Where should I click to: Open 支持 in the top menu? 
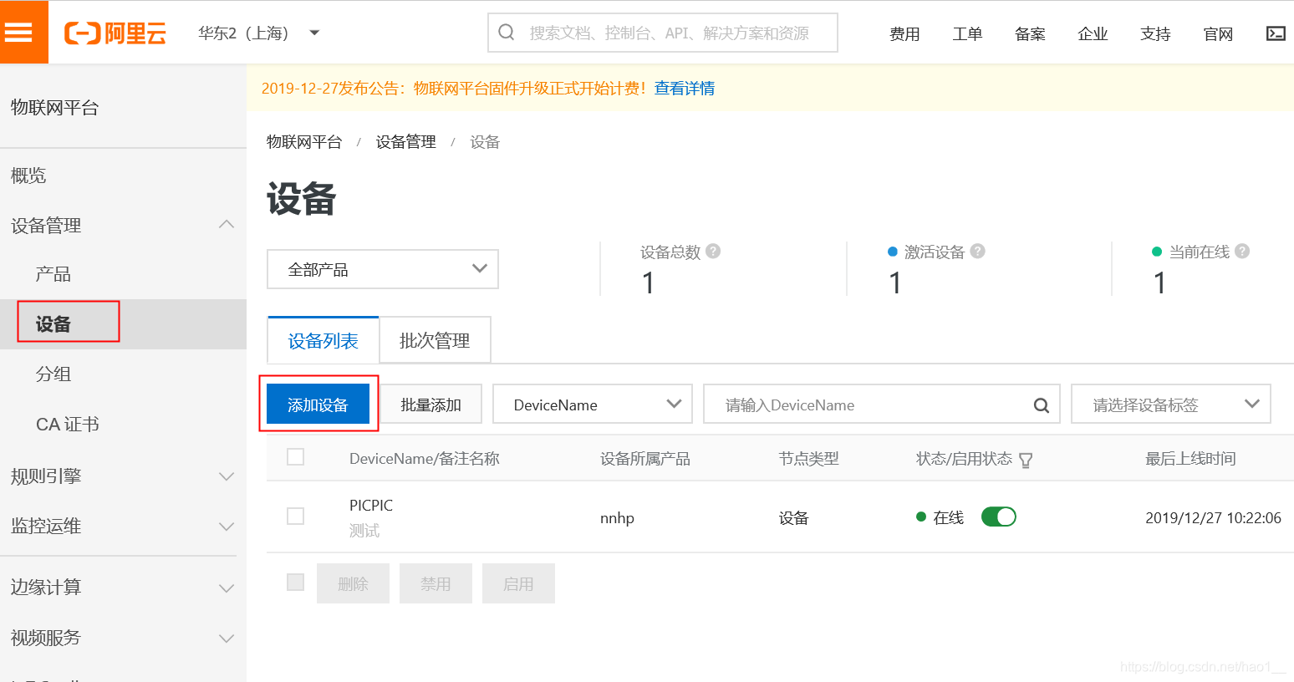coord(1155,34)
